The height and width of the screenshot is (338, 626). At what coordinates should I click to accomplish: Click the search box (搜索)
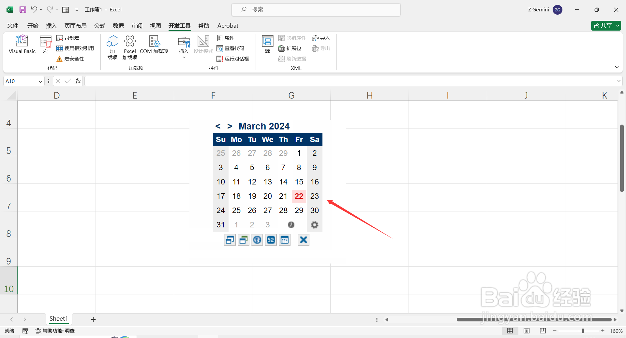[316, 10]
